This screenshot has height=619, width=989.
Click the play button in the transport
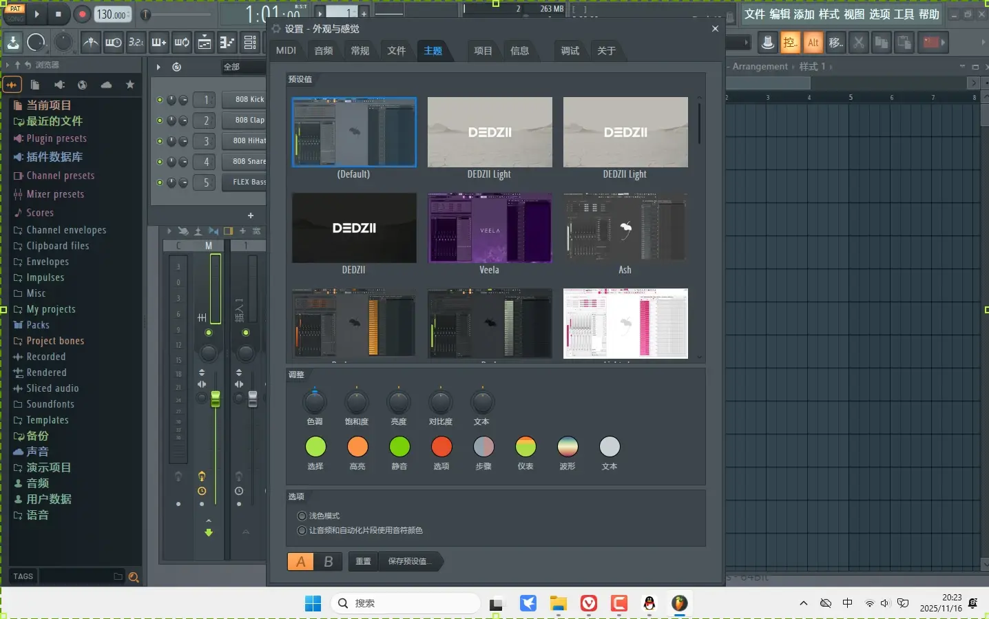tap(37, 14)
